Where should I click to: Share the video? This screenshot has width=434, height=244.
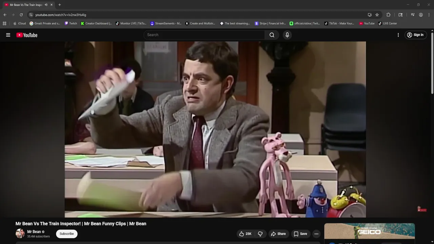(x=278, y=234)
